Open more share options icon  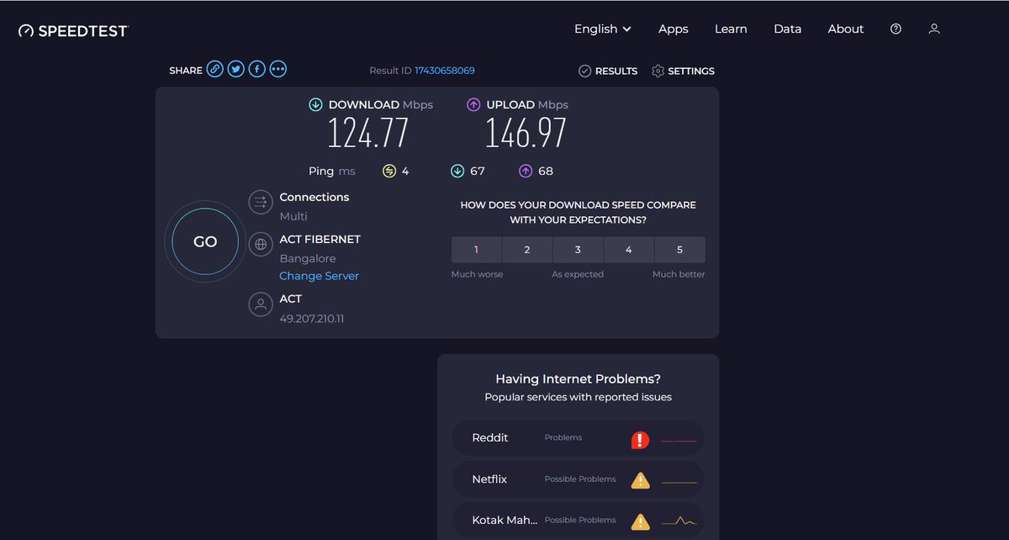278,69
